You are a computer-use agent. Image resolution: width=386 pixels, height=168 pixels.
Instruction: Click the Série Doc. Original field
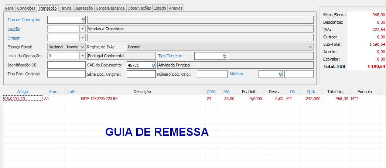tap(141, 74)
